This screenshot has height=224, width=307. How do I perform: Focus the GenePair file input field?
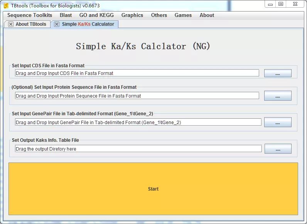click(138, 122)
